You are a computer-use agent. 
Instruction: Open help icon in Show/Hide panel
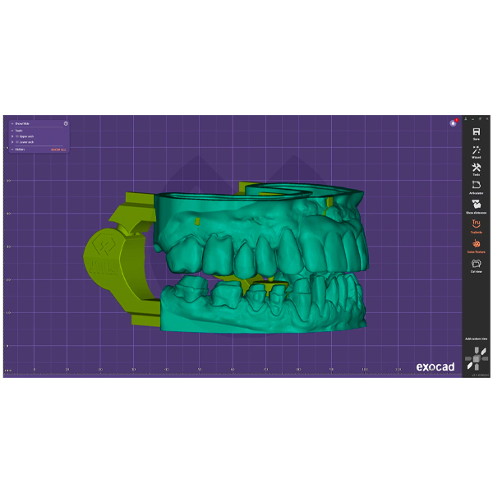(66, 123)
